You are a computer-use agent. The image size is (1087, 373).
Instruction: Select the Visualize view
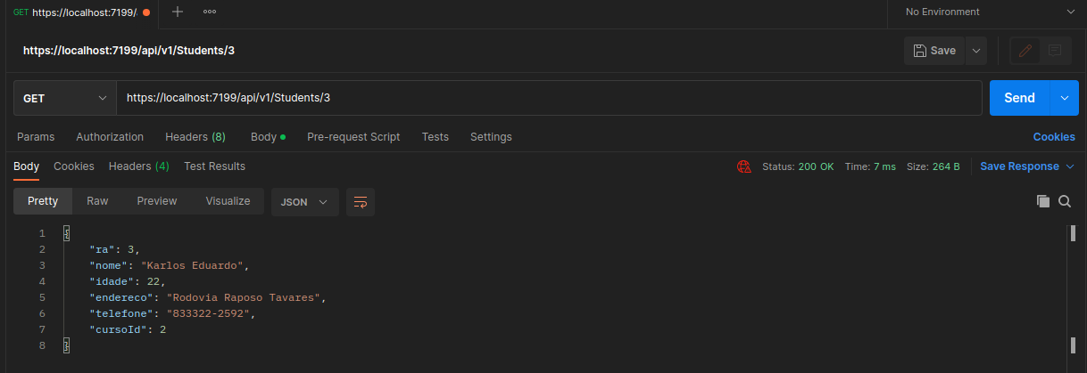[228, 201]
